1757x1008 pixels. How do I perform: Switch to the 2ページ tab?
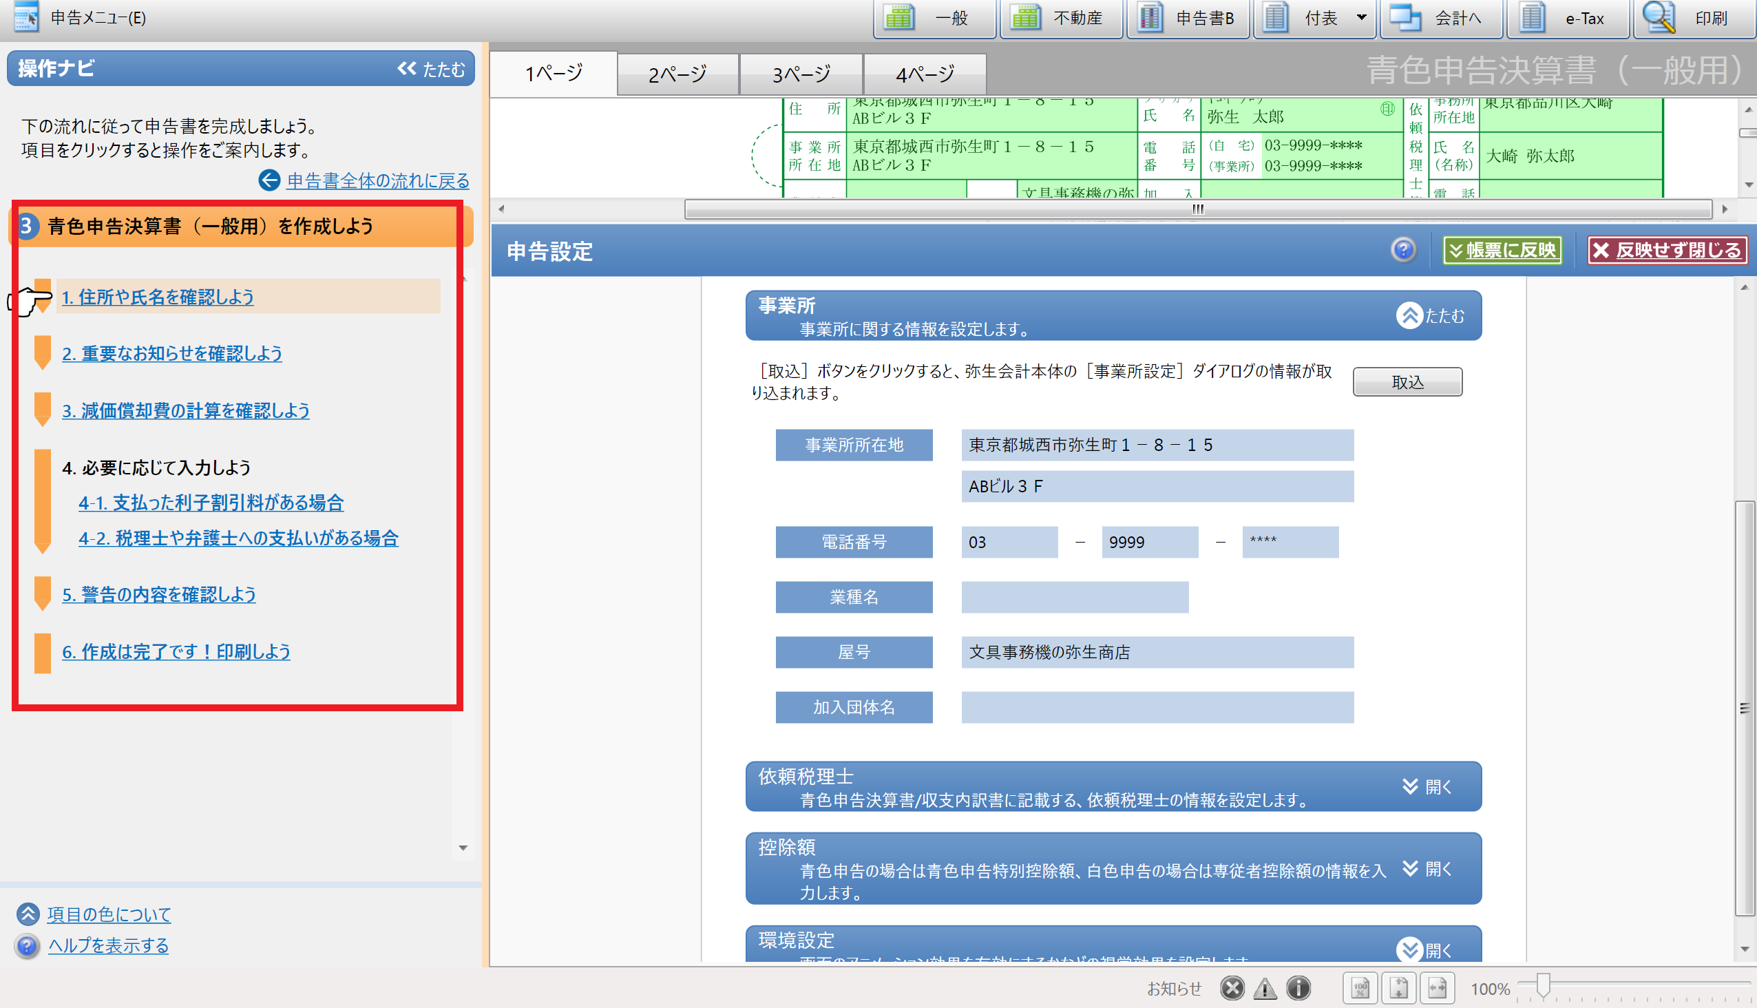point(677,74)
